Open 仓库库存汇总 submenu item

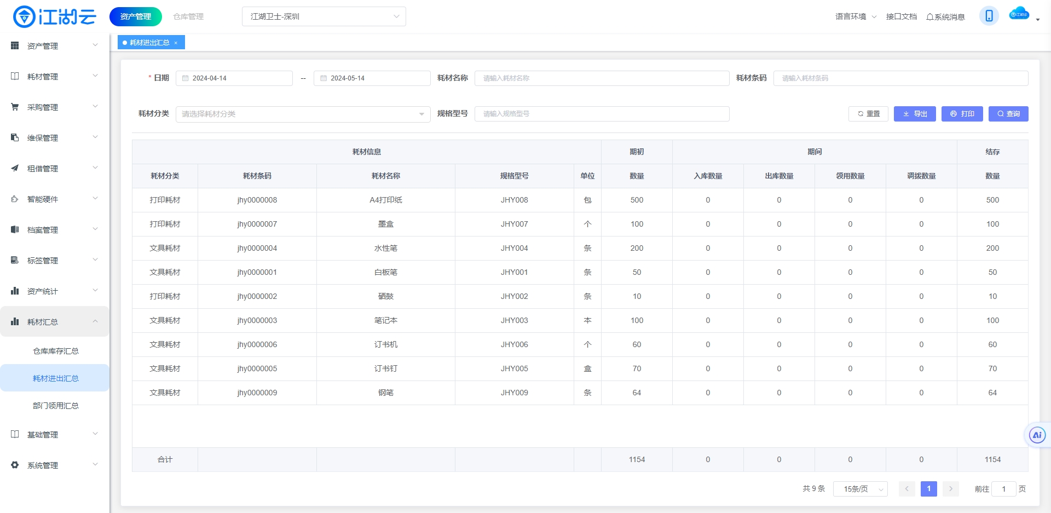point(56,351)
